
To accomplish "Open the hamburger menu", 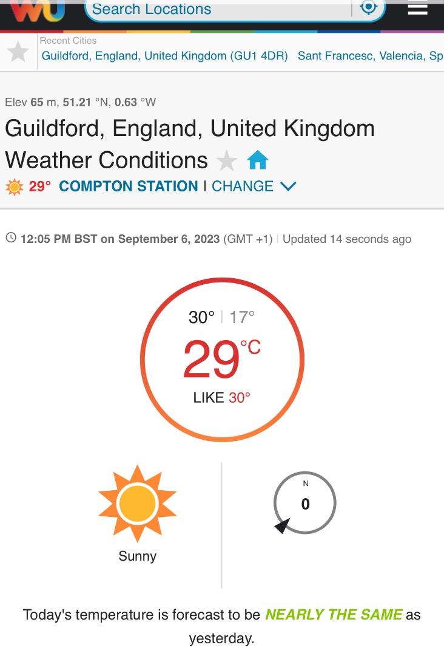I will tap(418, 8).
